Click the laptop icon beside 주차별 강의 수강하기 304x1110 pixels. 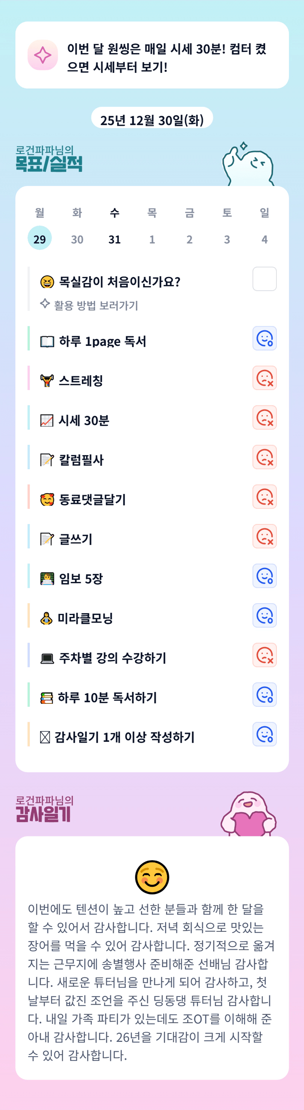47,658
